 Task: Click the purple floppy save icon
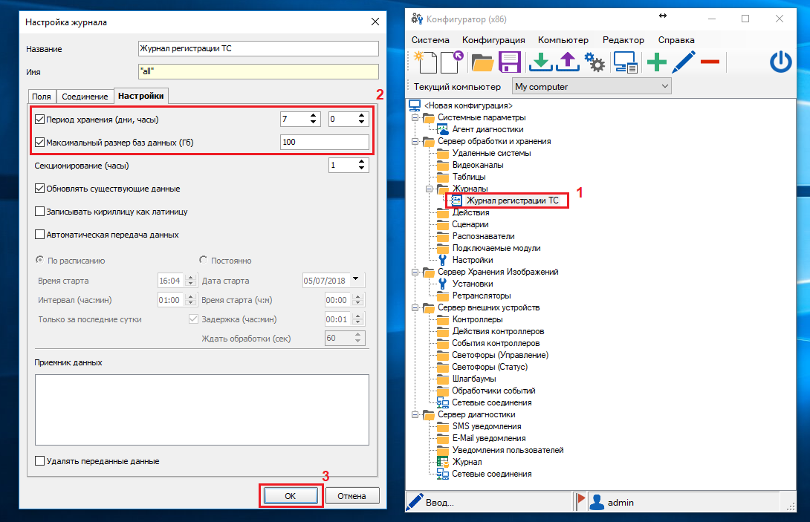[x=509, y=62]
